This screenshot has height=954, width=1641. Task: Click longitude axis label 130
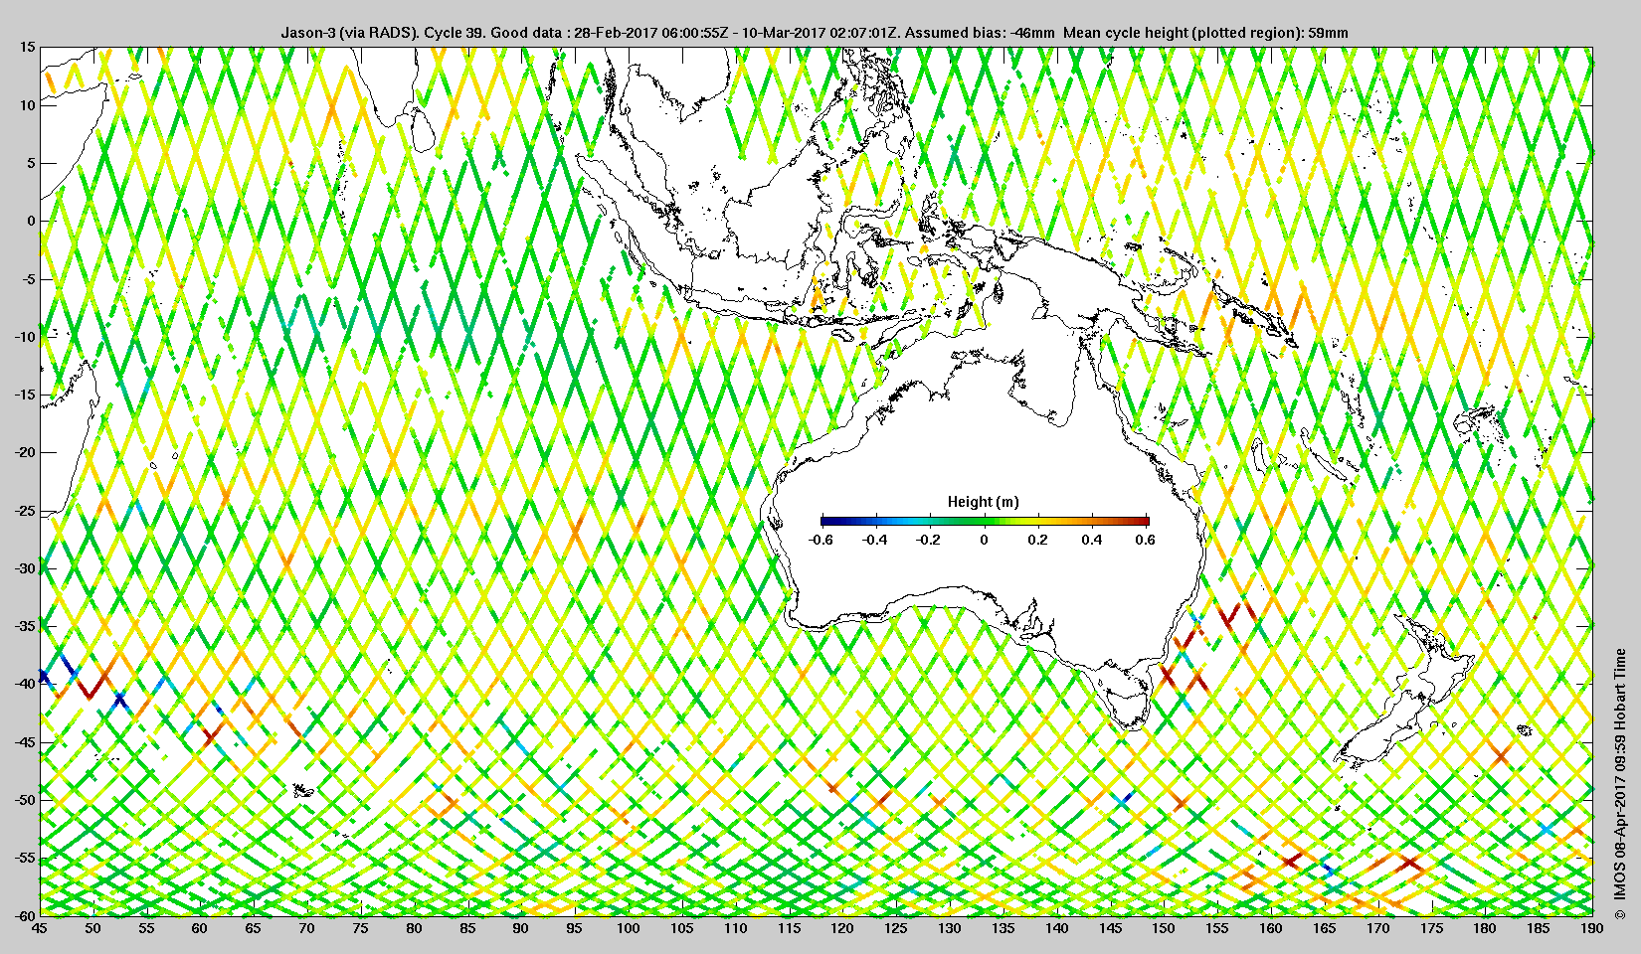pyautogui.click(x=949, y=929)
